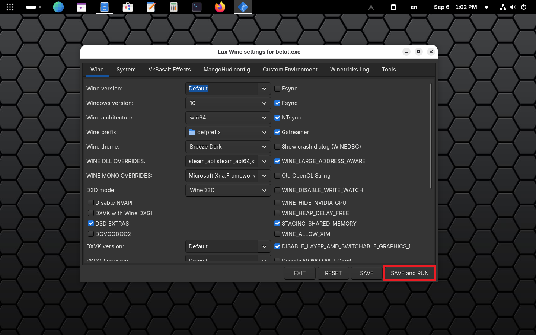Tick the Disable NVAPI checkbox
The image size is (536, 335).
(x=91, y=203)
